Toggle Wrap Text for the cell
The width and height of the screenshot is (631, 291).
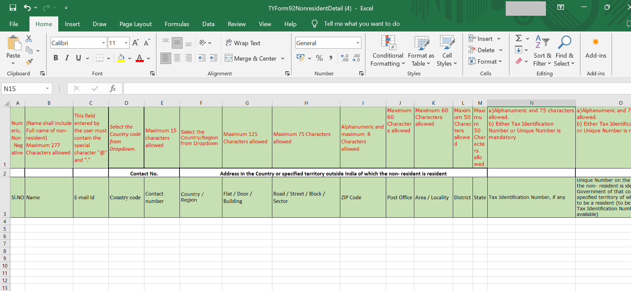tap(243, 43)
